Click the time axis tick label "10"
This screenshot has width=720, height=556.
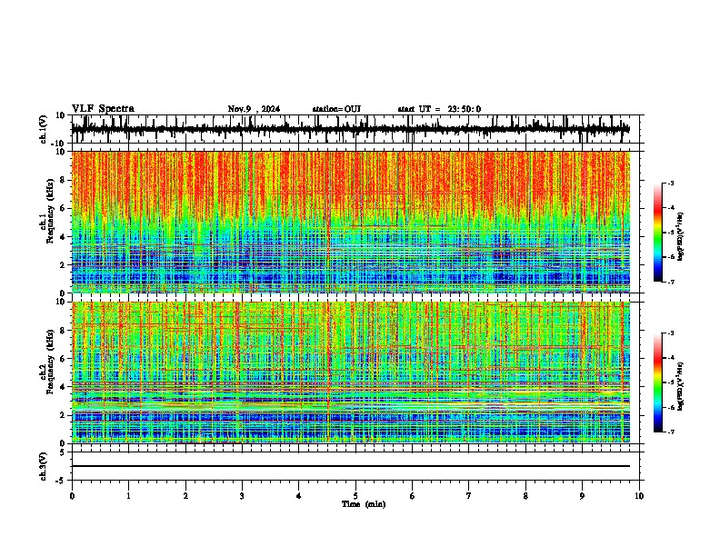tap(639, 496)
